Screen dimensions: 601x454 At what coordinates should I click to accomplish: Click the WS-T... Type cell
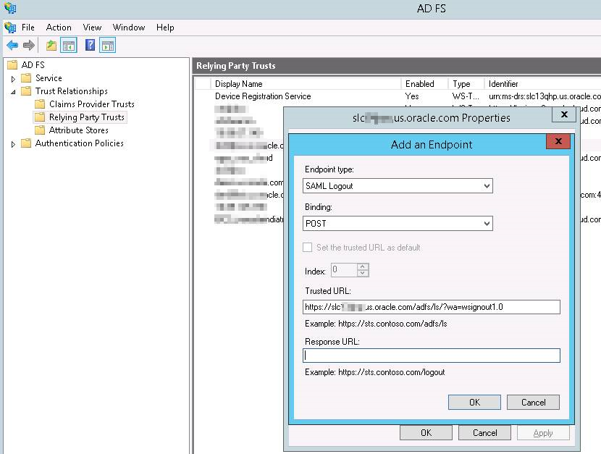(466, 96)
